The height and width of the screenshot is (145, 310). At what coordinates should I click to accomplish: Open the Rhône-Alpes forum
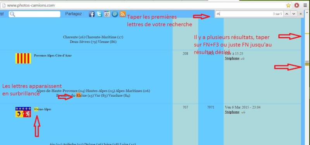[43, 109]
